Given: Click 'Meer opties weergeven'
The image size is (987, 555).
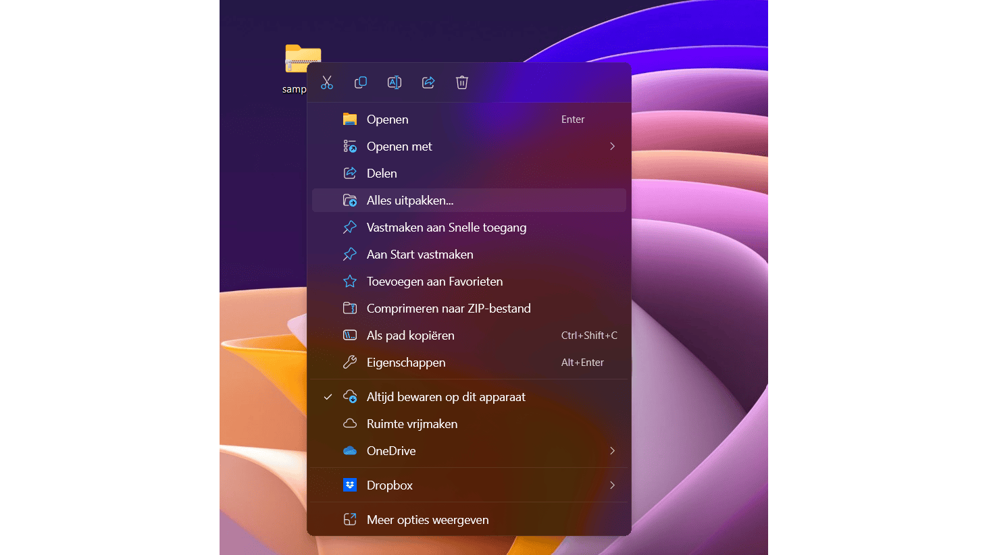Looking at the screenshot, I should 428,519.
